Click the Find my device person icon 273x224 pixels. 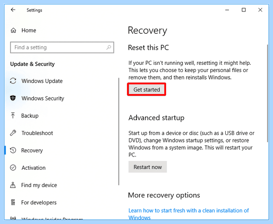[x=13, y=185]
